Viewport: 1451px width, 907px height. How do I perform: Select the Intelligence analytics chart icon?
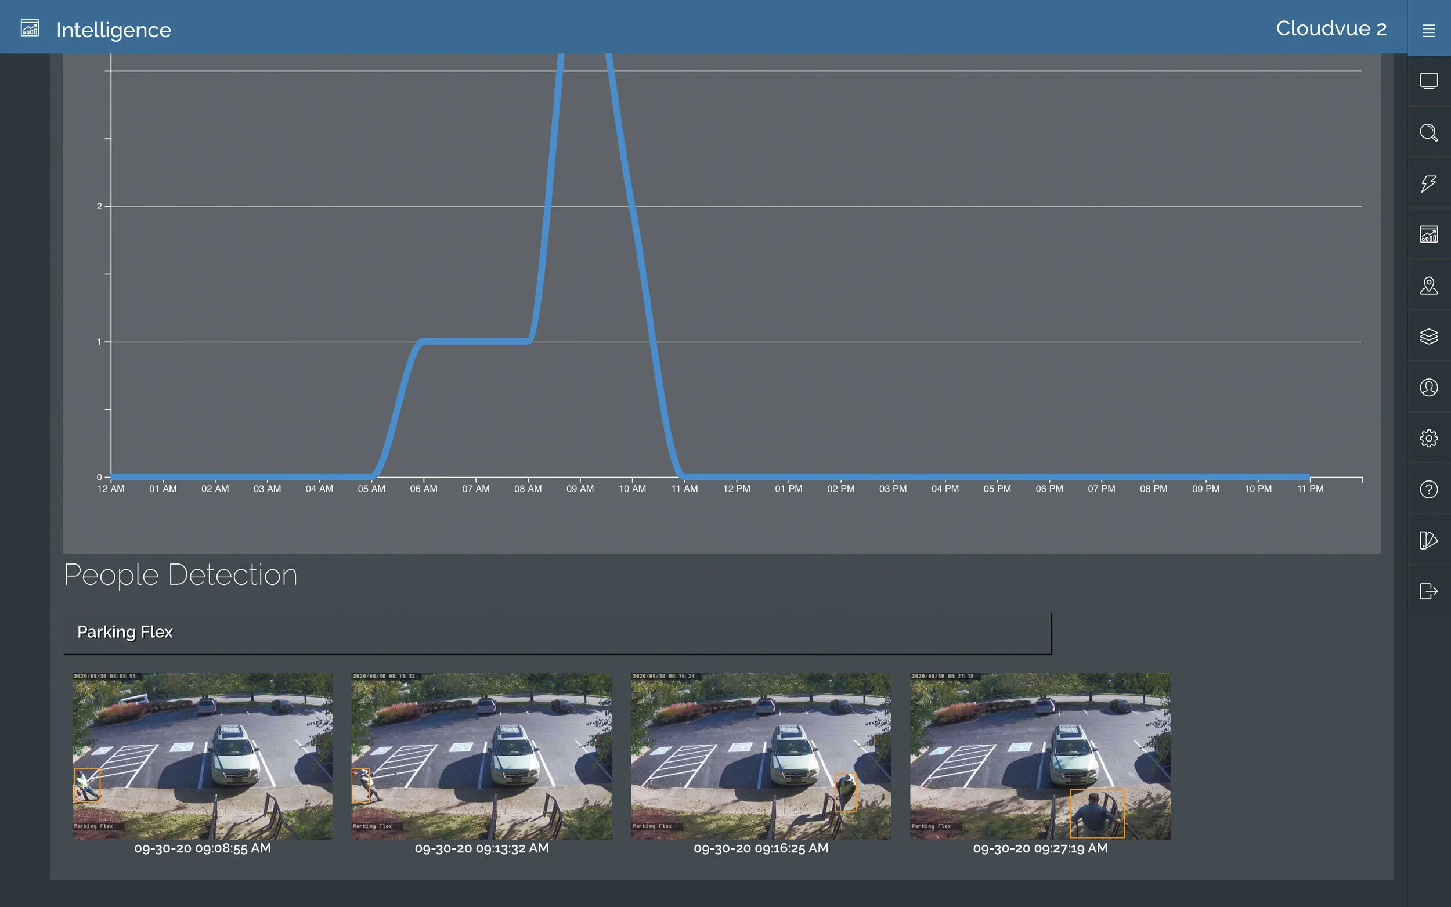tap(1430, 234)
